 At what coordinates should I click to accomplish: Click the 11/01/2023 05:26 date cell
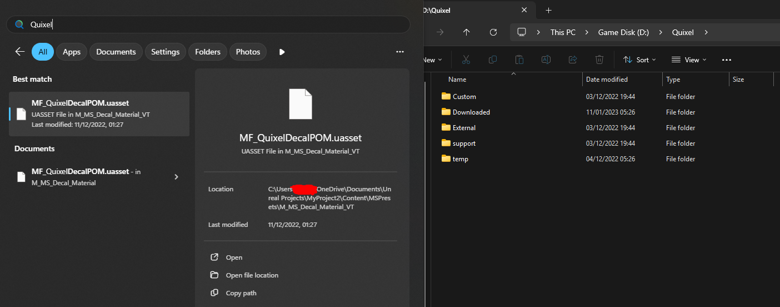[611, 112]
